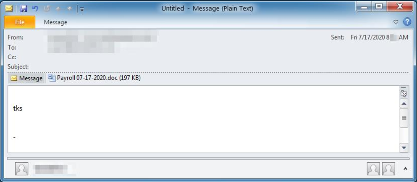Click the grayed-out Redo icon

pyautogui.click(x=47, y=8)
